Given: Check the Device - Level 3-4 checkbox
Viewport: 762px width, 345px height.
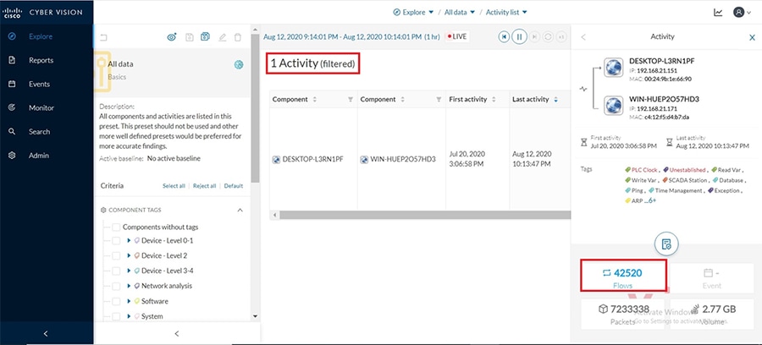Looking at the screenshot, I should click(116, 271).
